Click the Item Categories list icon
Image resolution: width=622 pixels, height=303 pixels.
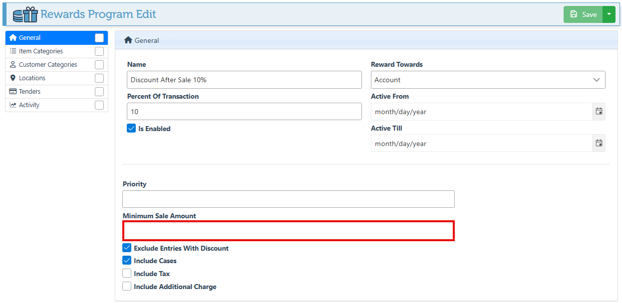click(13, 51)
